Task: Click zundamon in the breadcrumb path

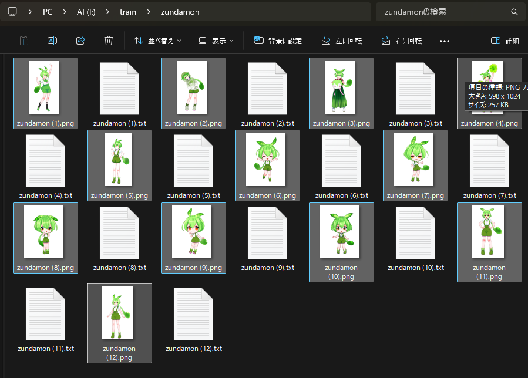Action: [x=180, y=12]
